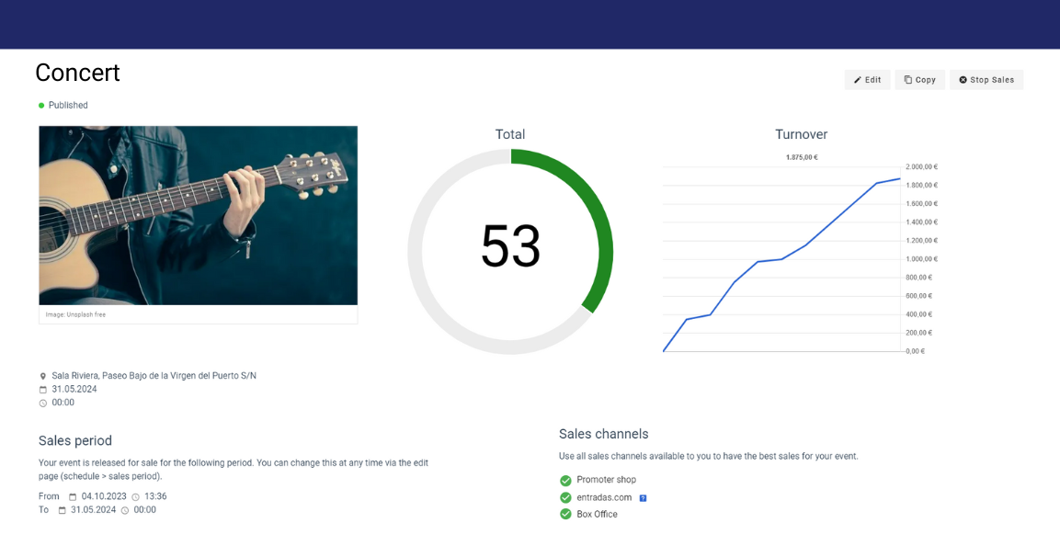Select the Edit button label
The image size is (1060, 557).
tap(873, 80)
